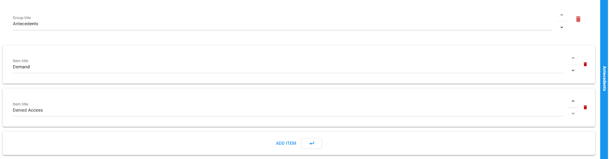
Task: Select the vertical Antecedents side tab
Action: (605, 79)
